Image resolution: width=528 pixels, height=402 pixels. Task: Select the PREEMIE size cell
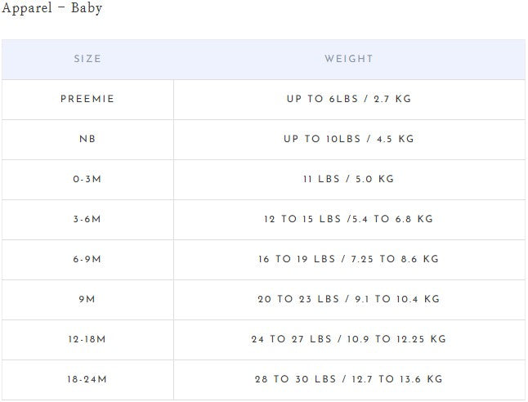pyautogui.click(x=87, y=99)
